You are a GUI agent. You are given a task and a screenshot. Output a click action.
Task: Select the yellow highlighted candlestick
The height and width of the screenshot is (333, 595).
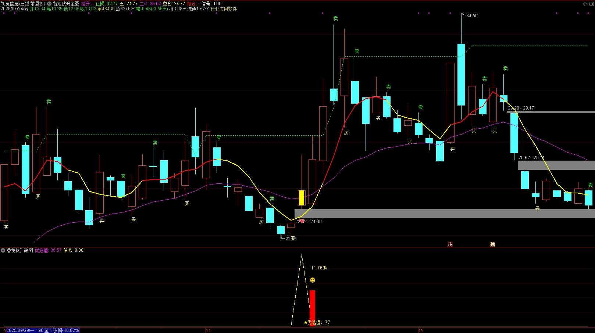pyautogui.click(x=302, y=198)
